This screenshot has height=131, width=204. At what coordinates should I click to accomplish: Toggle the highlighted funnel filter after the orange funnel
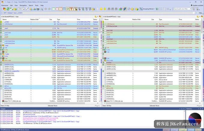tap(76, 9)
